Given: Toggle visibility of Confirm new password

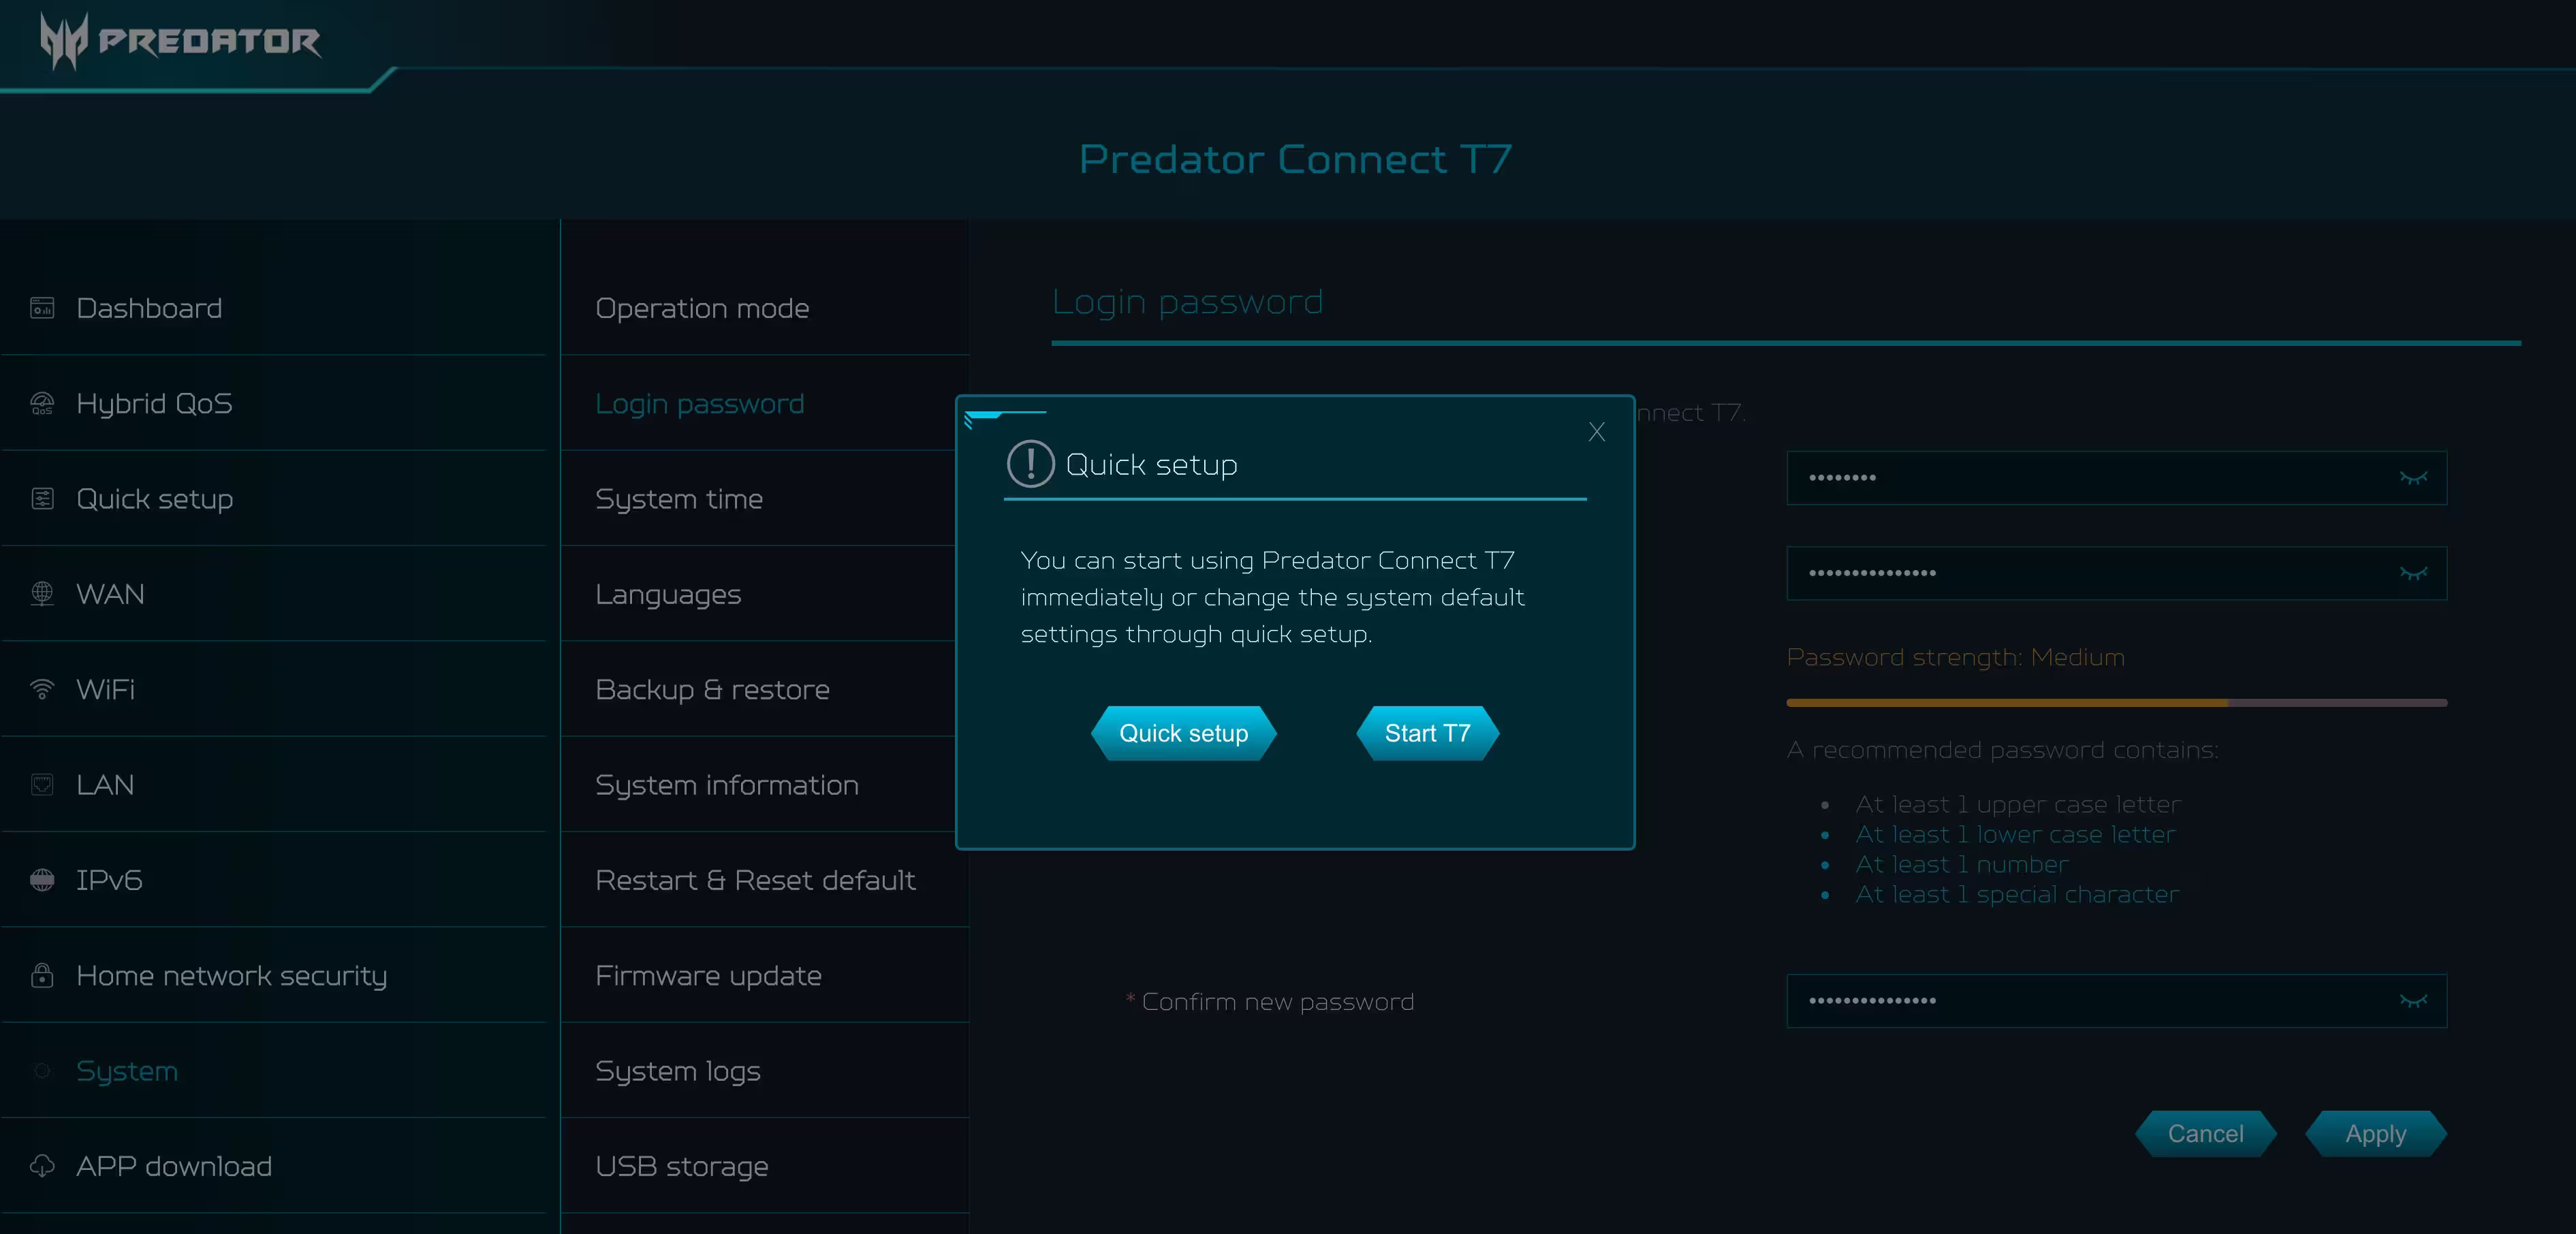Looking at the screenshot, I should pos(2414,1001).
